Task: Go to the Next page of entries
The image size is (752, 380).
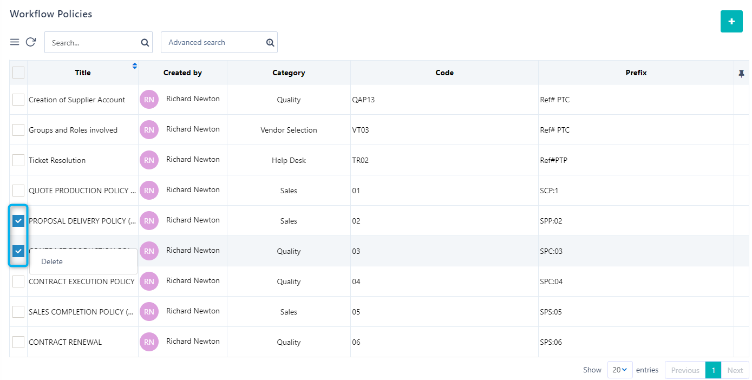Action: (735, 370)
